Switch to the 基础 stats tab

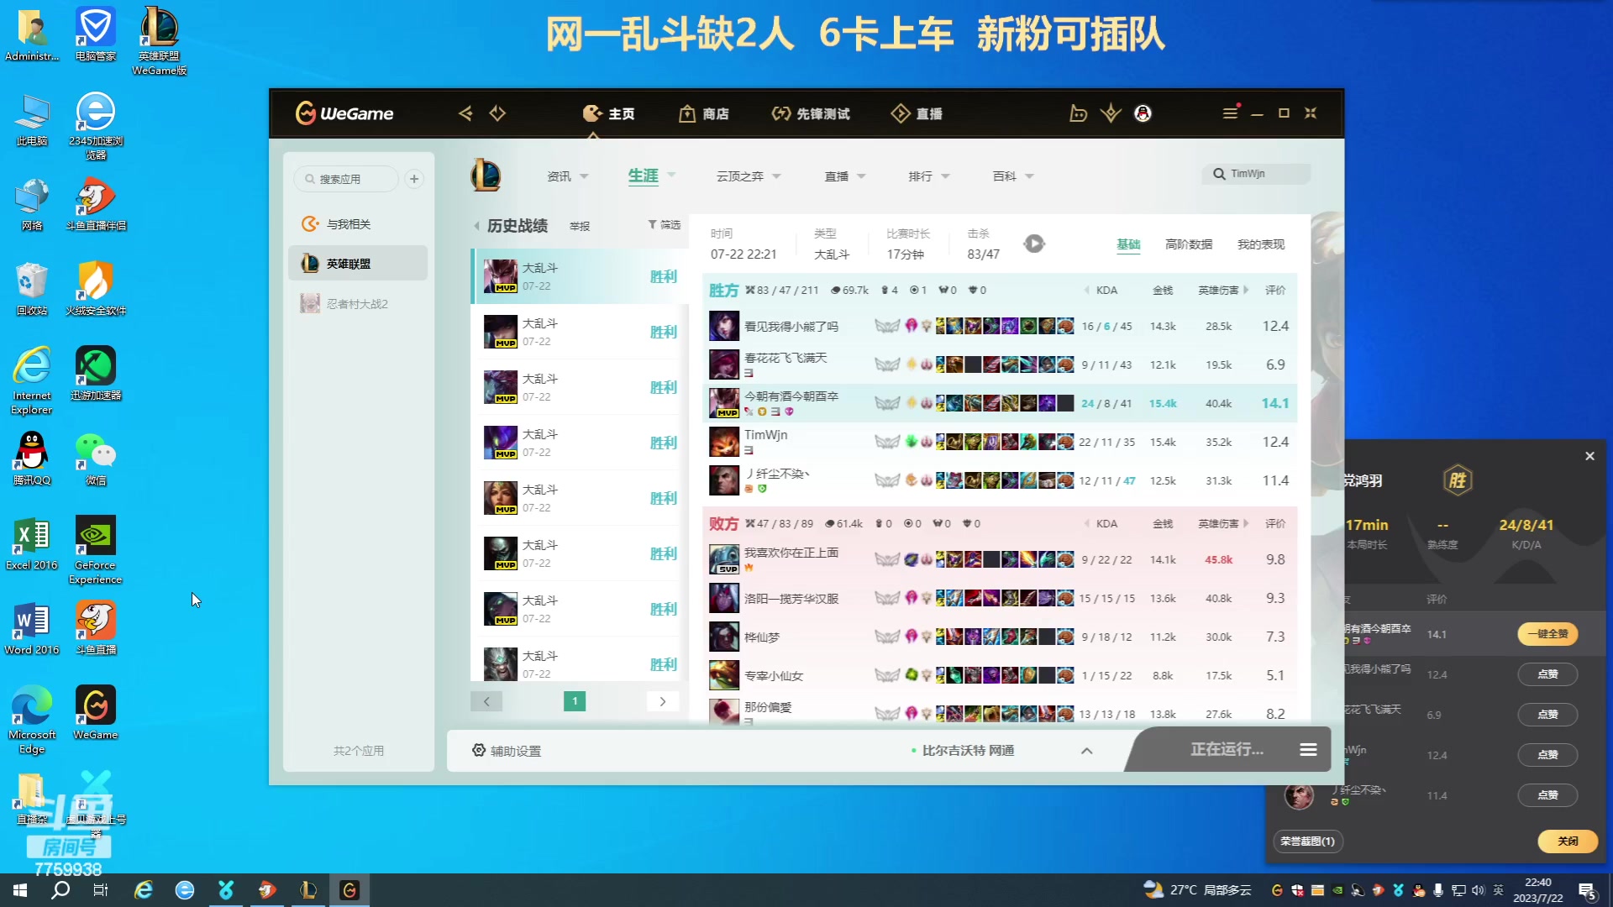click(x=1128, y=244)
